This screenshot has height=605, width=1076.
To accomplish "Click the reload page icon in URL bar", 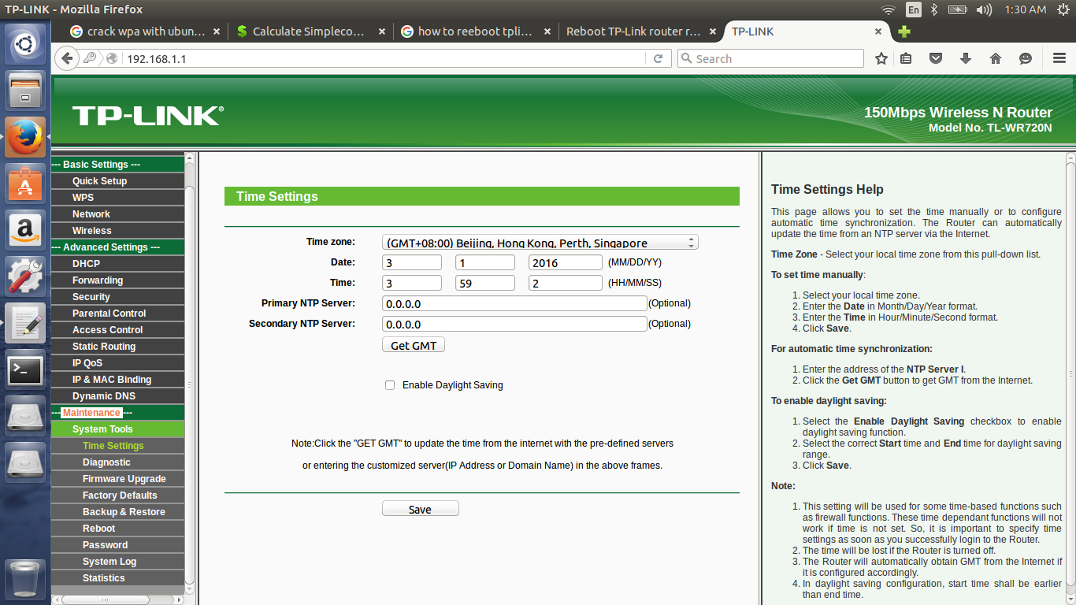I will (659, 58).
